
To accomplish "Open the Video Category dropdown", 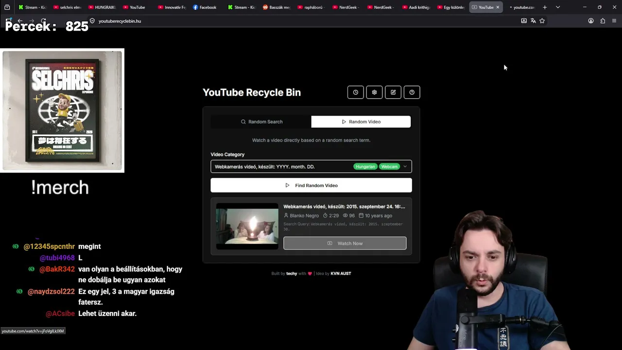I will point(311,166).
